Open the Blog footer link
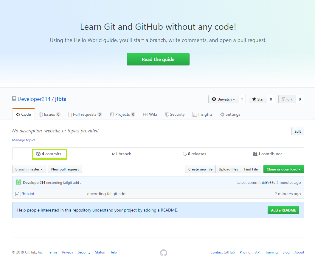 286,252
